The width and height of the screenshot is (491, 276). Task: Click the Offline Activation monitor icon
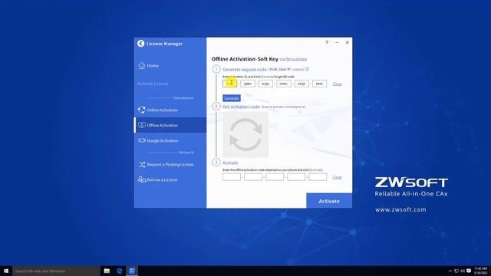coord(141,125)
